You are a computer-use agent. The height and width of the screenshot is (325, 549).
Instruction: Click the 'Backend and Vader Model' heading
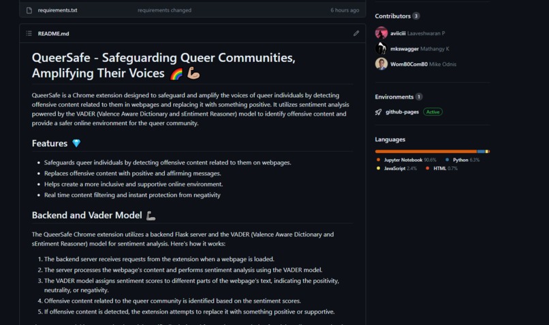87,216
